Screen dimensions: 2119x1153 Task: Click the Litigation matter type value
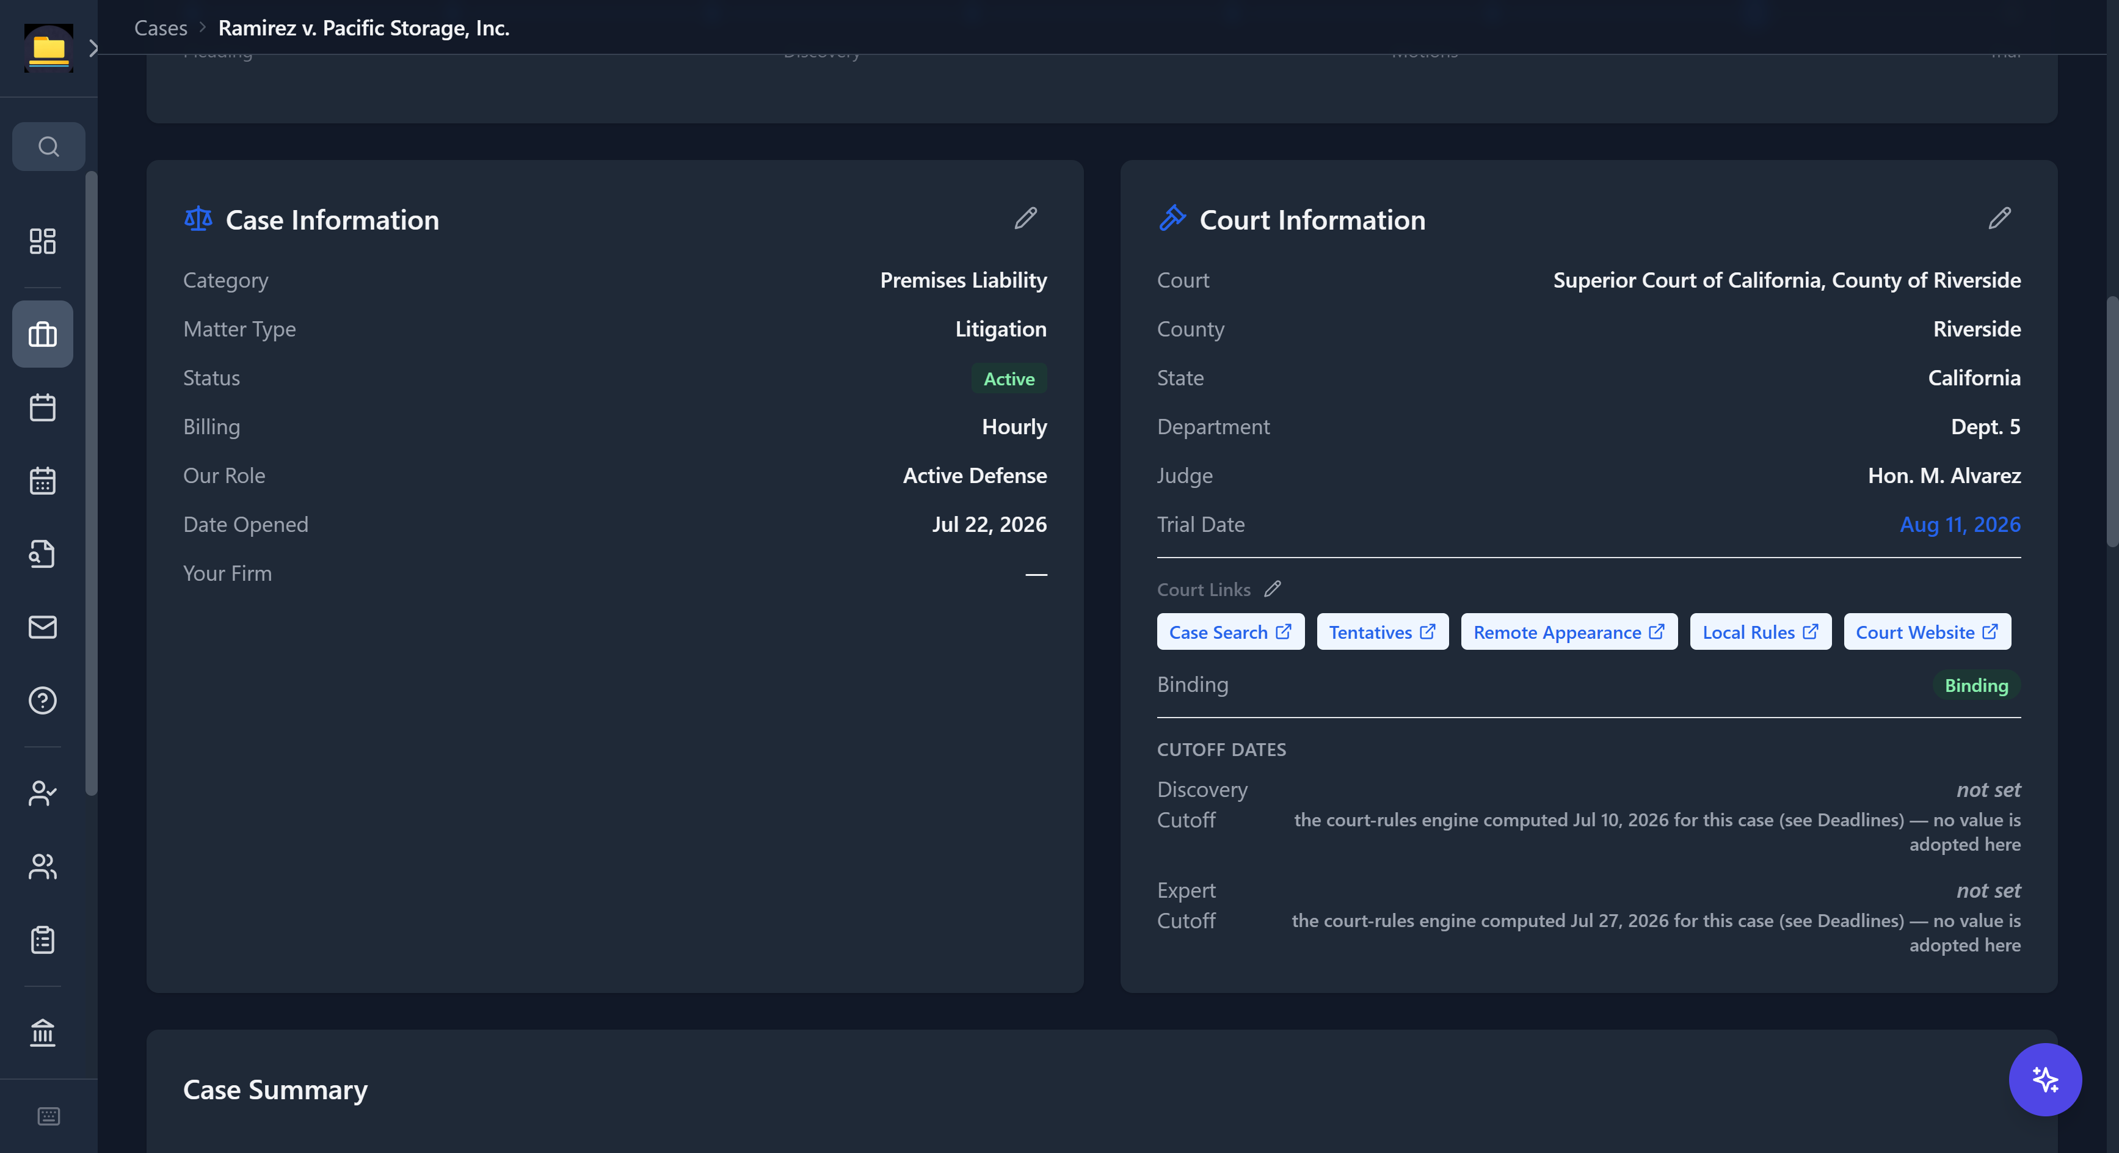point(1001,329)
